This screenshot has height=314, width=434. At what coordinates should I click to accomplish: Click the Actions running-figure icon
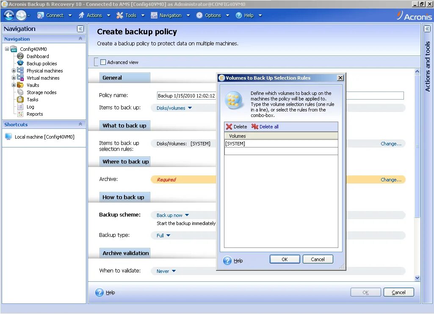(x=81, y=16)
